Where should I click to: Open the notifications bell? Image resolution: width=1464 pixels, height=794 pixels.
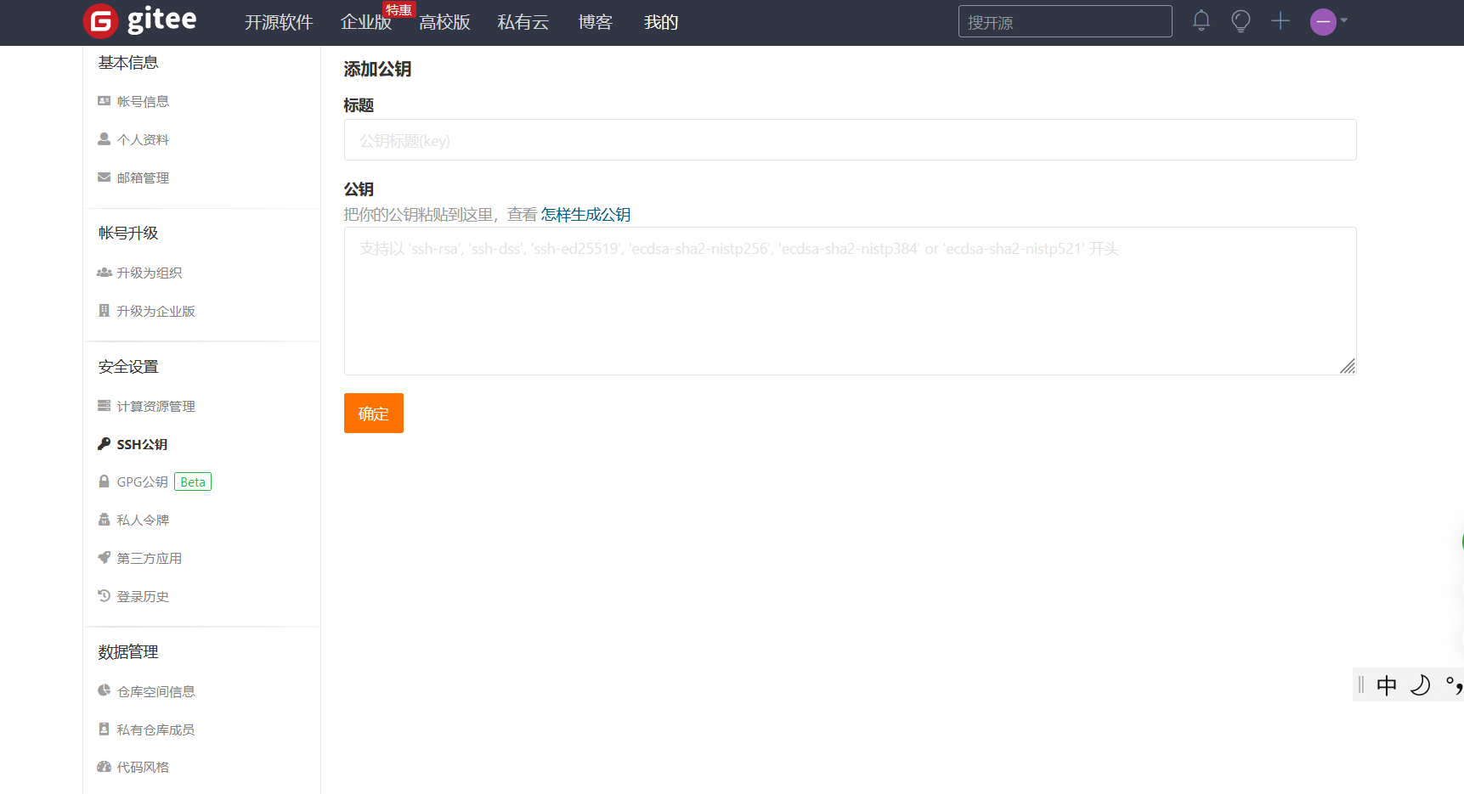coord(1201,21)
